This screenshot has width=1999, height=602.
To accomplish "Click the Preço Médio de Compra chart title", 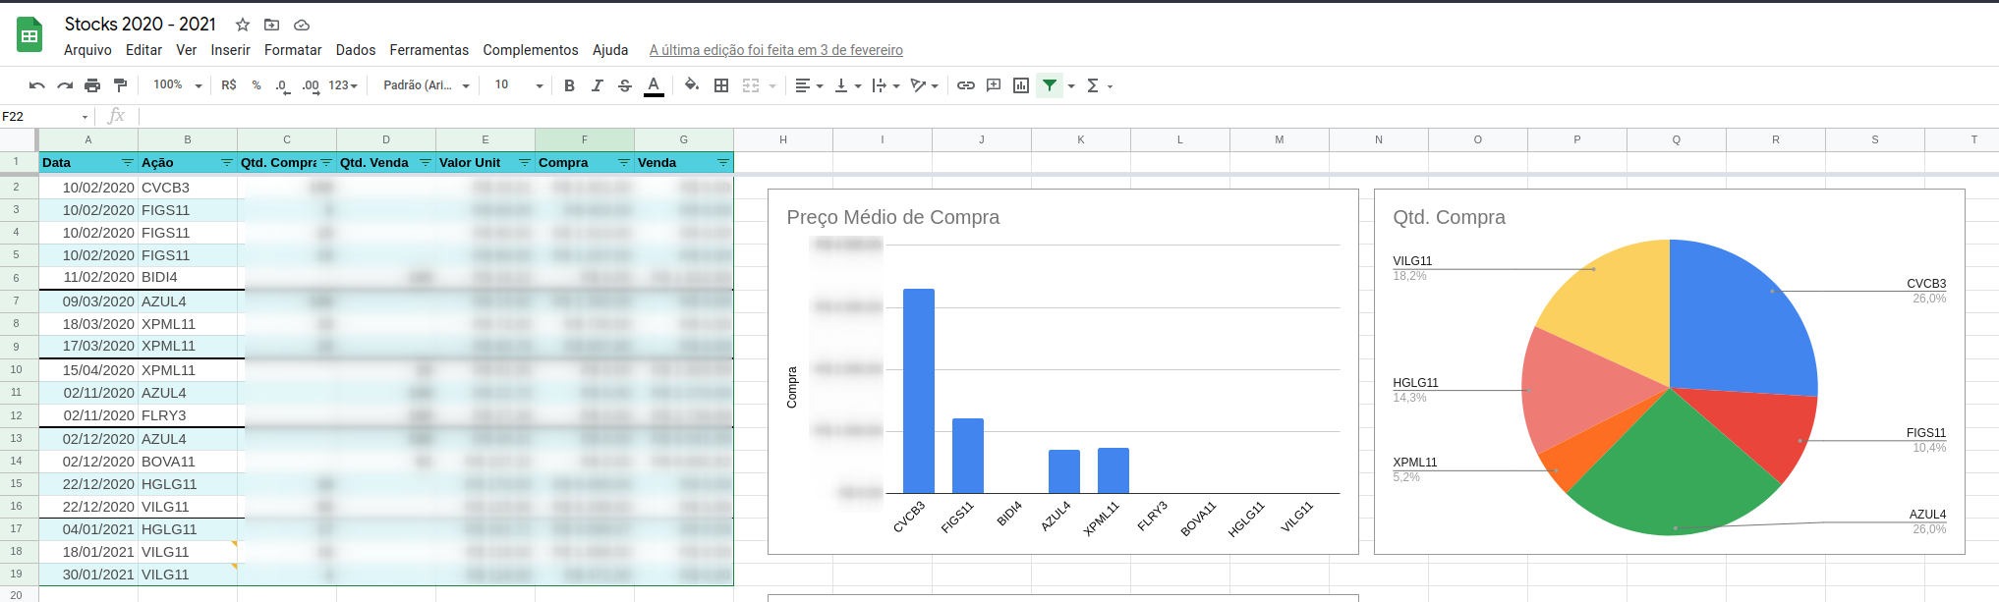I will tap(893, 217).
